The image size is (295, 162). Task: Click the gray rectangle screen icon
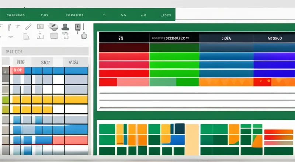click(54, 36)
